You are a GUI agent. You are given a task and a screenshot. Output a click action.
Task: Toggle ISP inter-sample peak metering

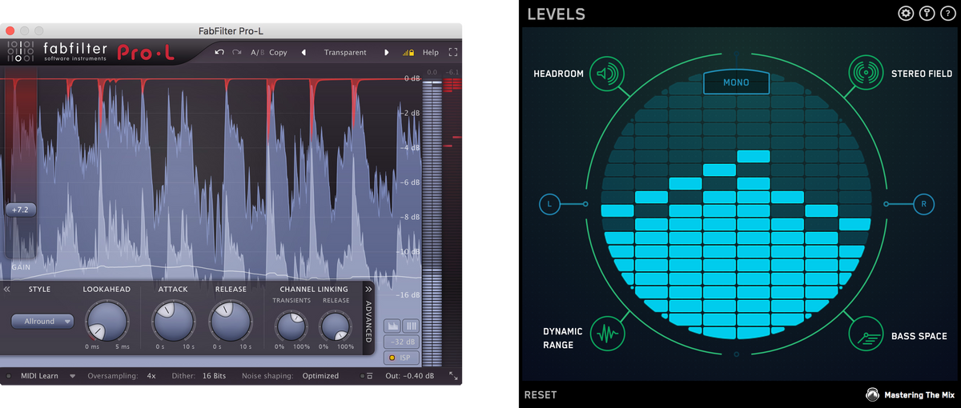tap(402, 358)
